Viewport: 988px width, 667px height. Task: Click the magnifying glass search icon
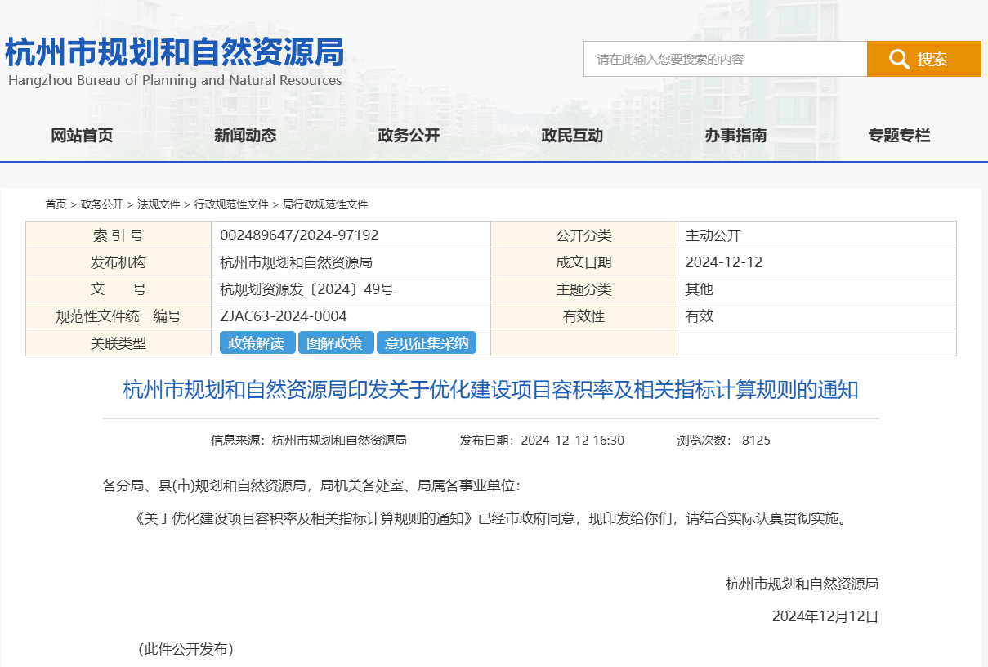899,59
